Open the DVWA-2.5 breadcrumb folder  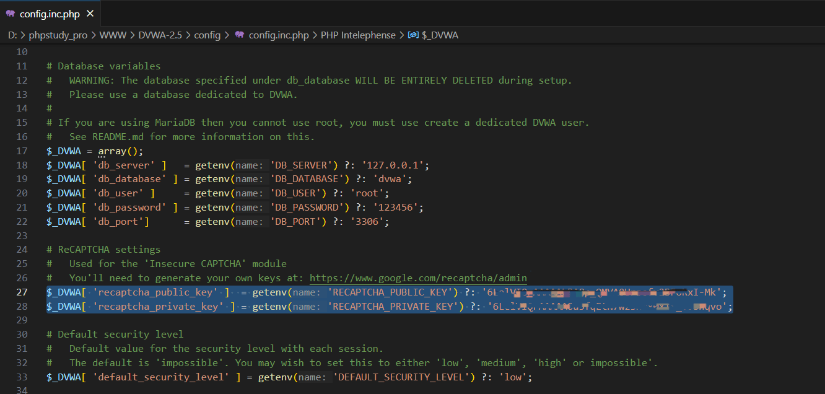click(160, 35)
